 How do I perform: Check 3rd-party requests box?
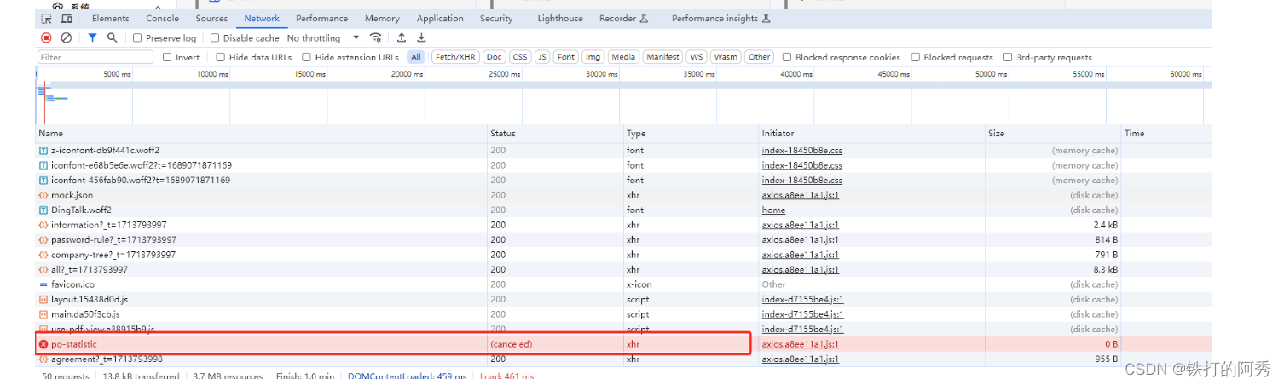pyautogui.click(x=1008, y=57)
